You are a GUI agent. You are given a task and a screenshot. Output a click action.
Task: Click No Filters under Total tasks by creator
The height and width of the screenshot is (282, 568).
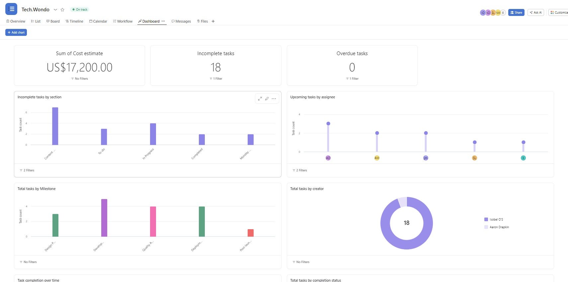coord(301,262)
